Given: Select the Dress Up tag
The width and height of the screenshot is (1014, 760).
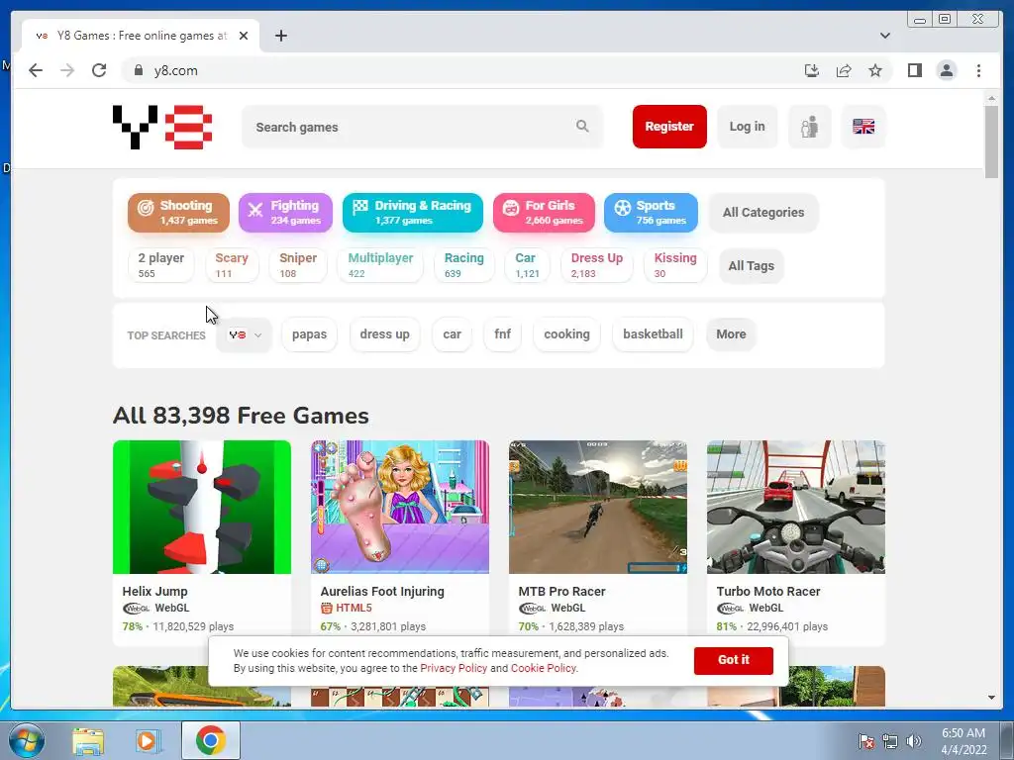Looking at the screenshot, I should (596, 265).
